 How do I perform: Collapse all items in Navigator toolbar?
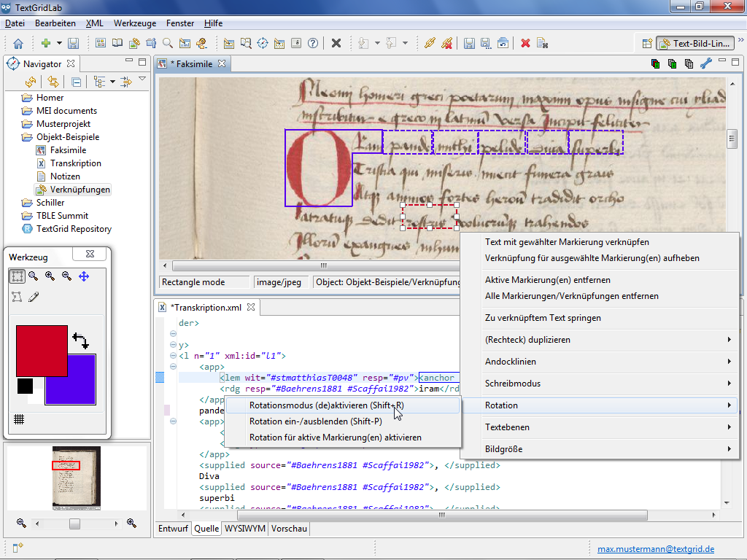[x=76, y=82]
